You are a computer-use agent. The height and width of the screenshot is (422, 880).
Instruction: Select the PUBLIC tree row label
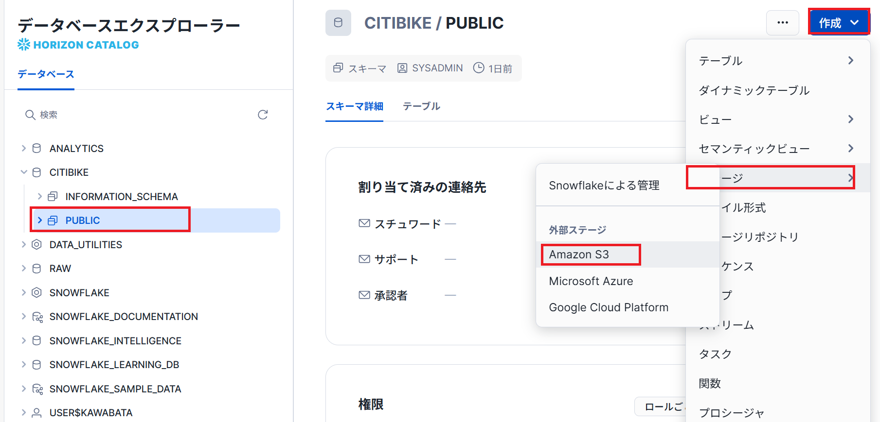pos(83,220)
